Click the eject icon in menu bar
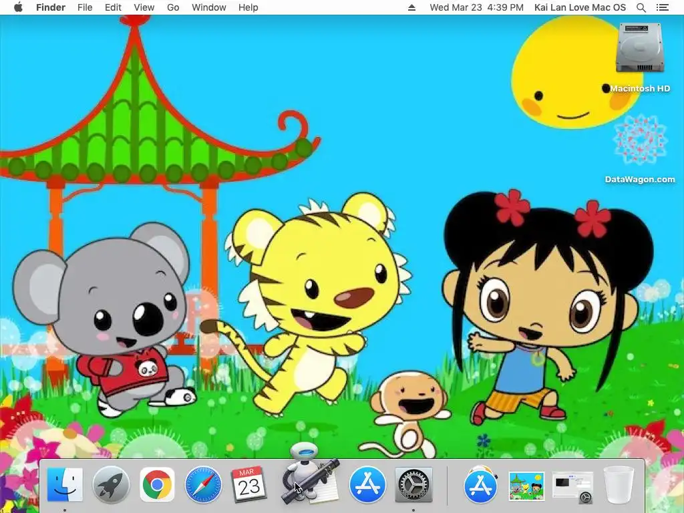The height and width of the screenshot is (513, 684). click(411, 7)
